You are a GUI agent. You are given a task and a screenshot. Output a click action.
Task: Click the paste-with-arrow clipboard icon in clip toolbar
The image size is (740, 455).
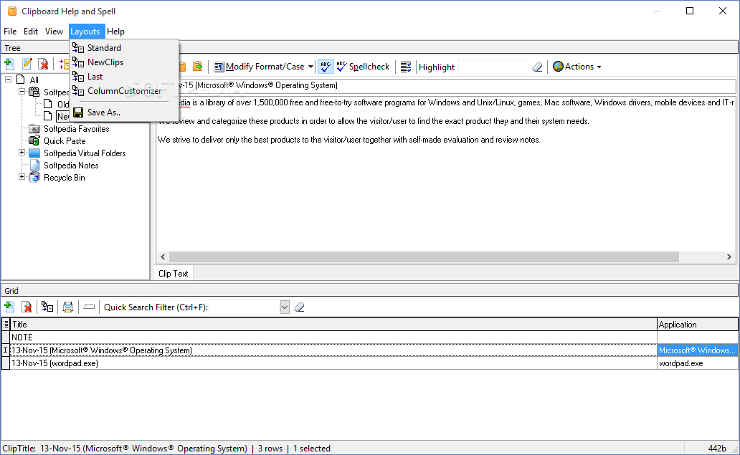click(198, 67)
